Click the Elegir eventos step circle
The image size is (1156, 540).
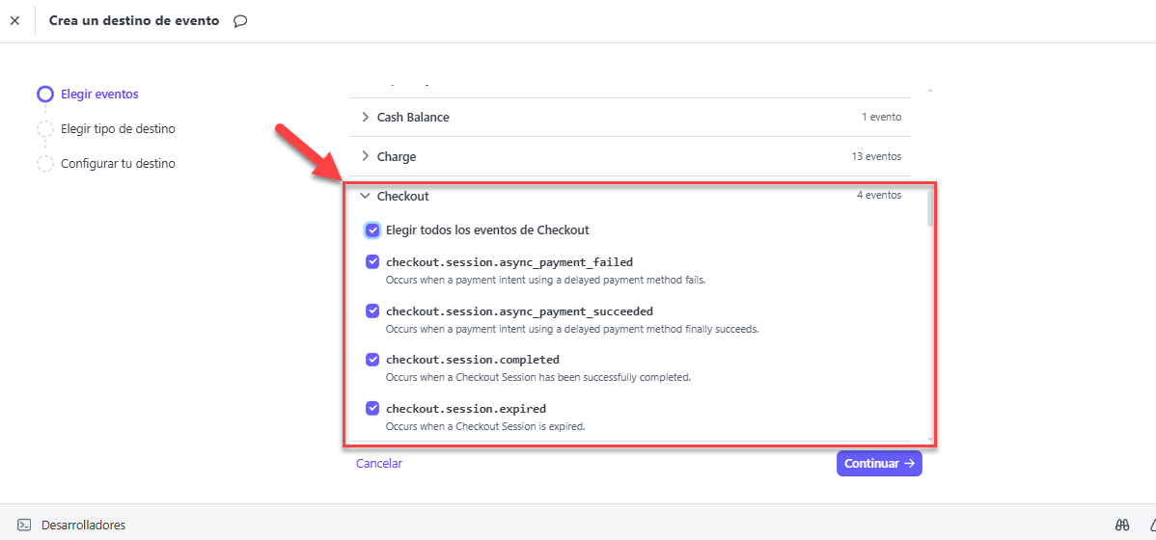point(45,94)
